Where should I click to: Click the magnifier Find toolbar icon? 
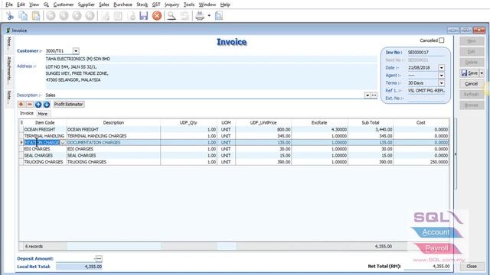click(x=171, y=15)
